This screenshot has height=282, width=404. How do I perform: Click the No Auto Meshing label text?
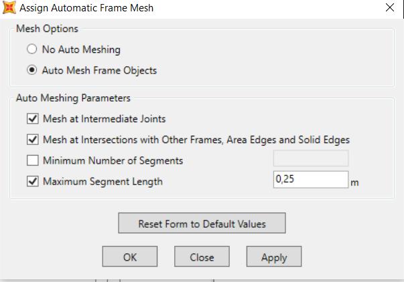[81, 49]
